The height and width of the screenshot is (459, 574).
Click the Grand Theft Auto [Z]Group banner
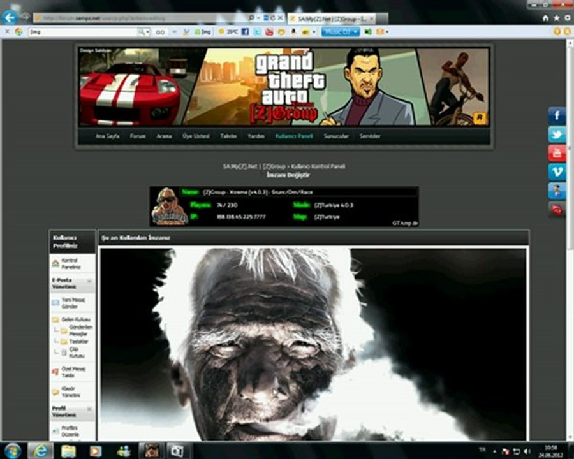coord(284,87)
